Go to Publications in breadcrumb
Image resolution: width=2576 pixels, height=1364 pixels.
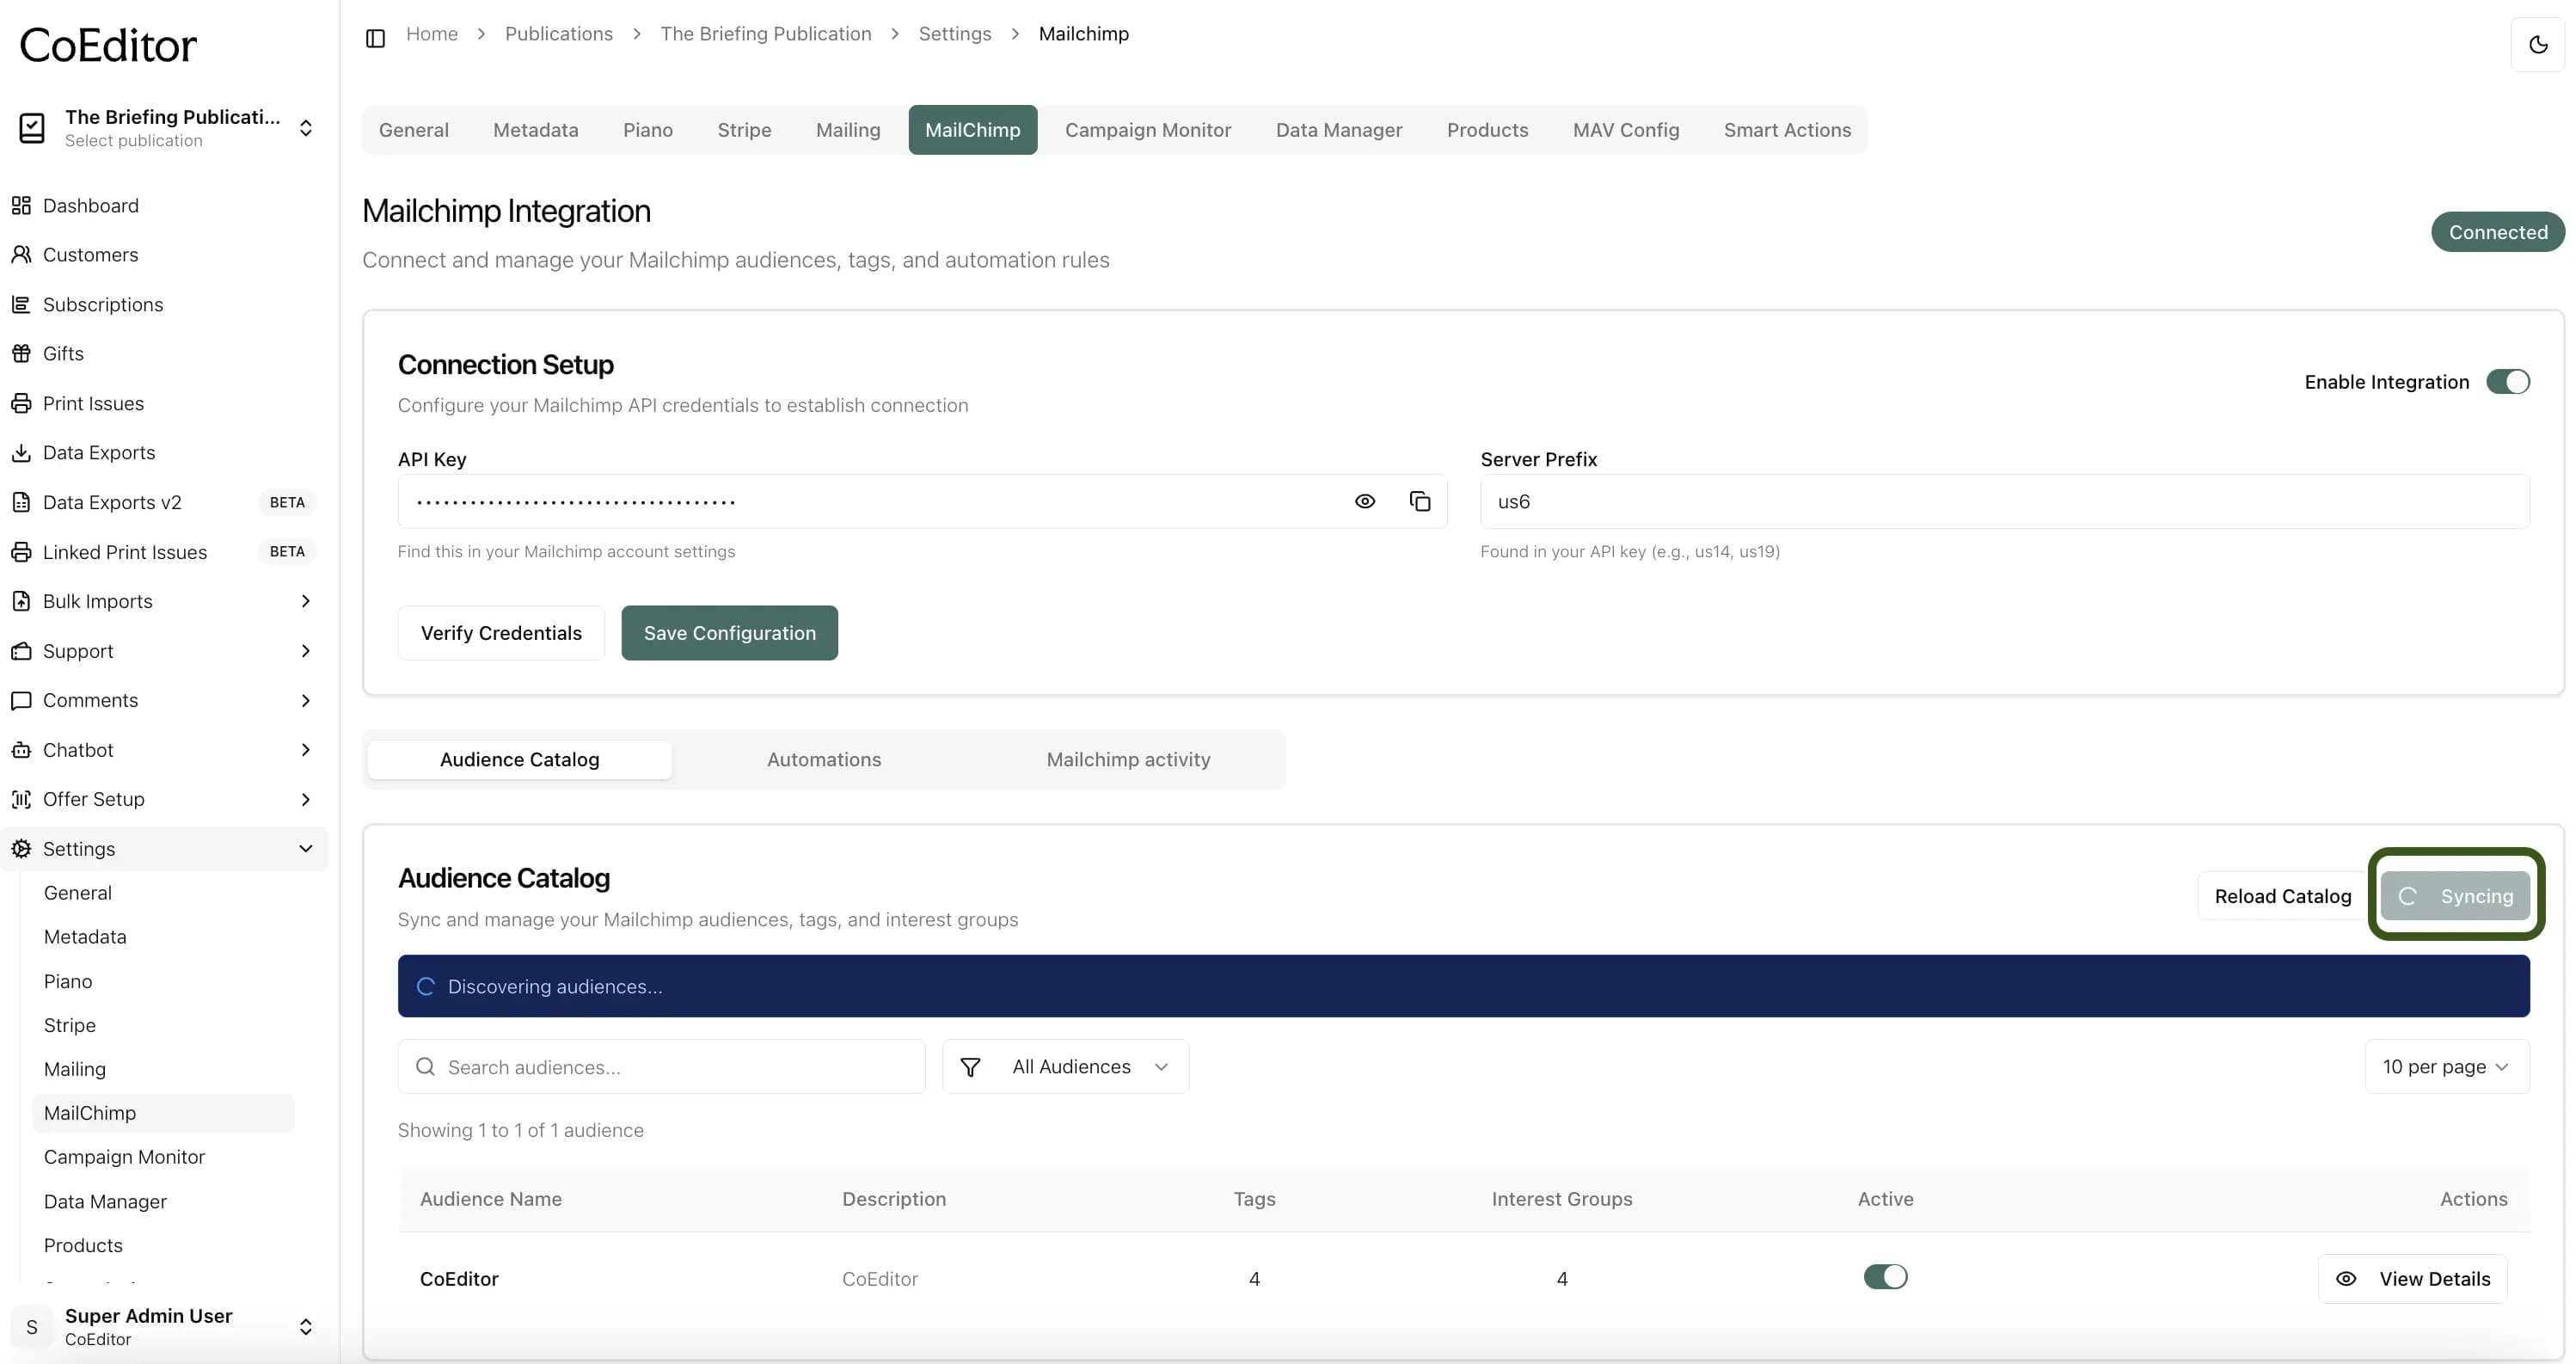559,34
